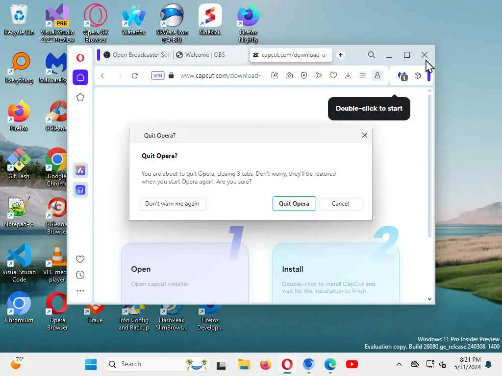Image resolution: width=502 pixels, height=376 pixels.
Task: Take a snapshot with camera icon
Action: (x=289, y=76)
